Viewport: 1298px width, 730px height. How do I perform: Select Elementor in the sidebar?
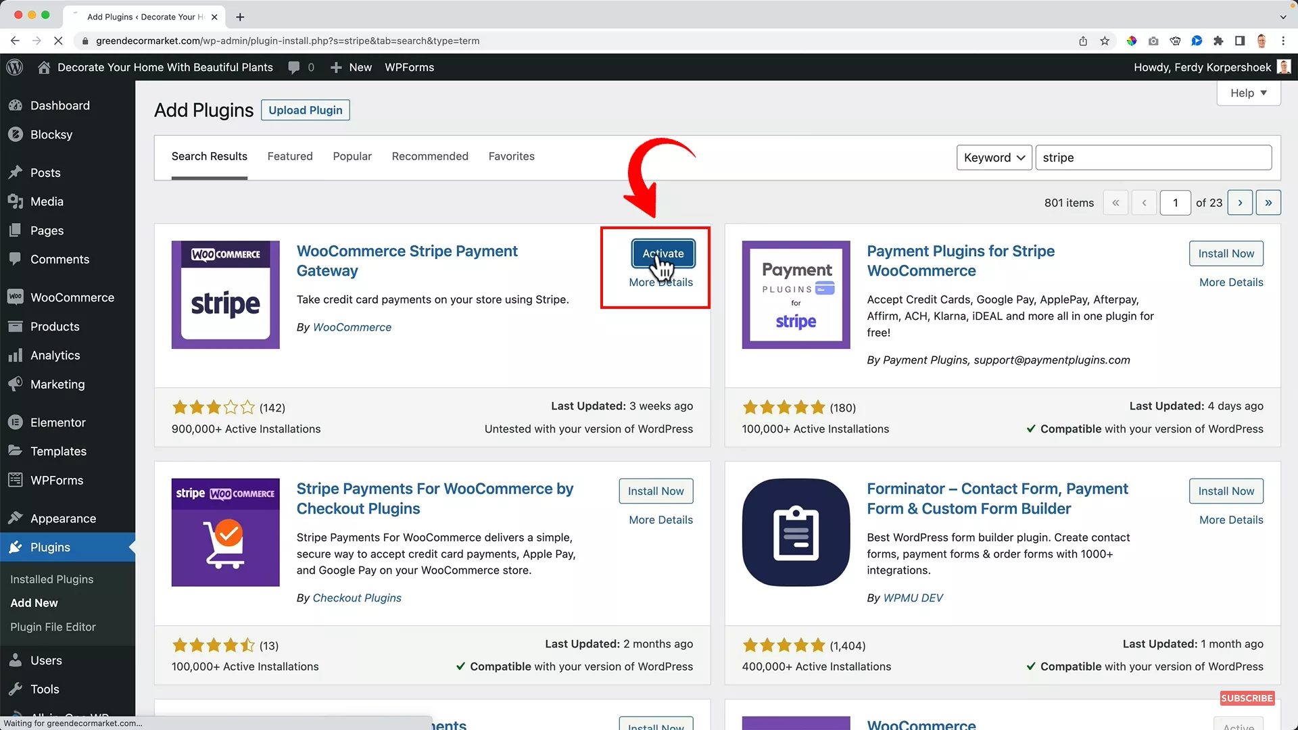[57, 422]
